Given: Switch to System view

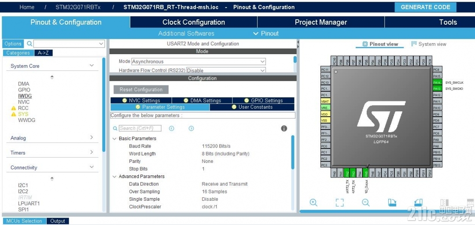Looking at the screenshot, I should (429, 44).
